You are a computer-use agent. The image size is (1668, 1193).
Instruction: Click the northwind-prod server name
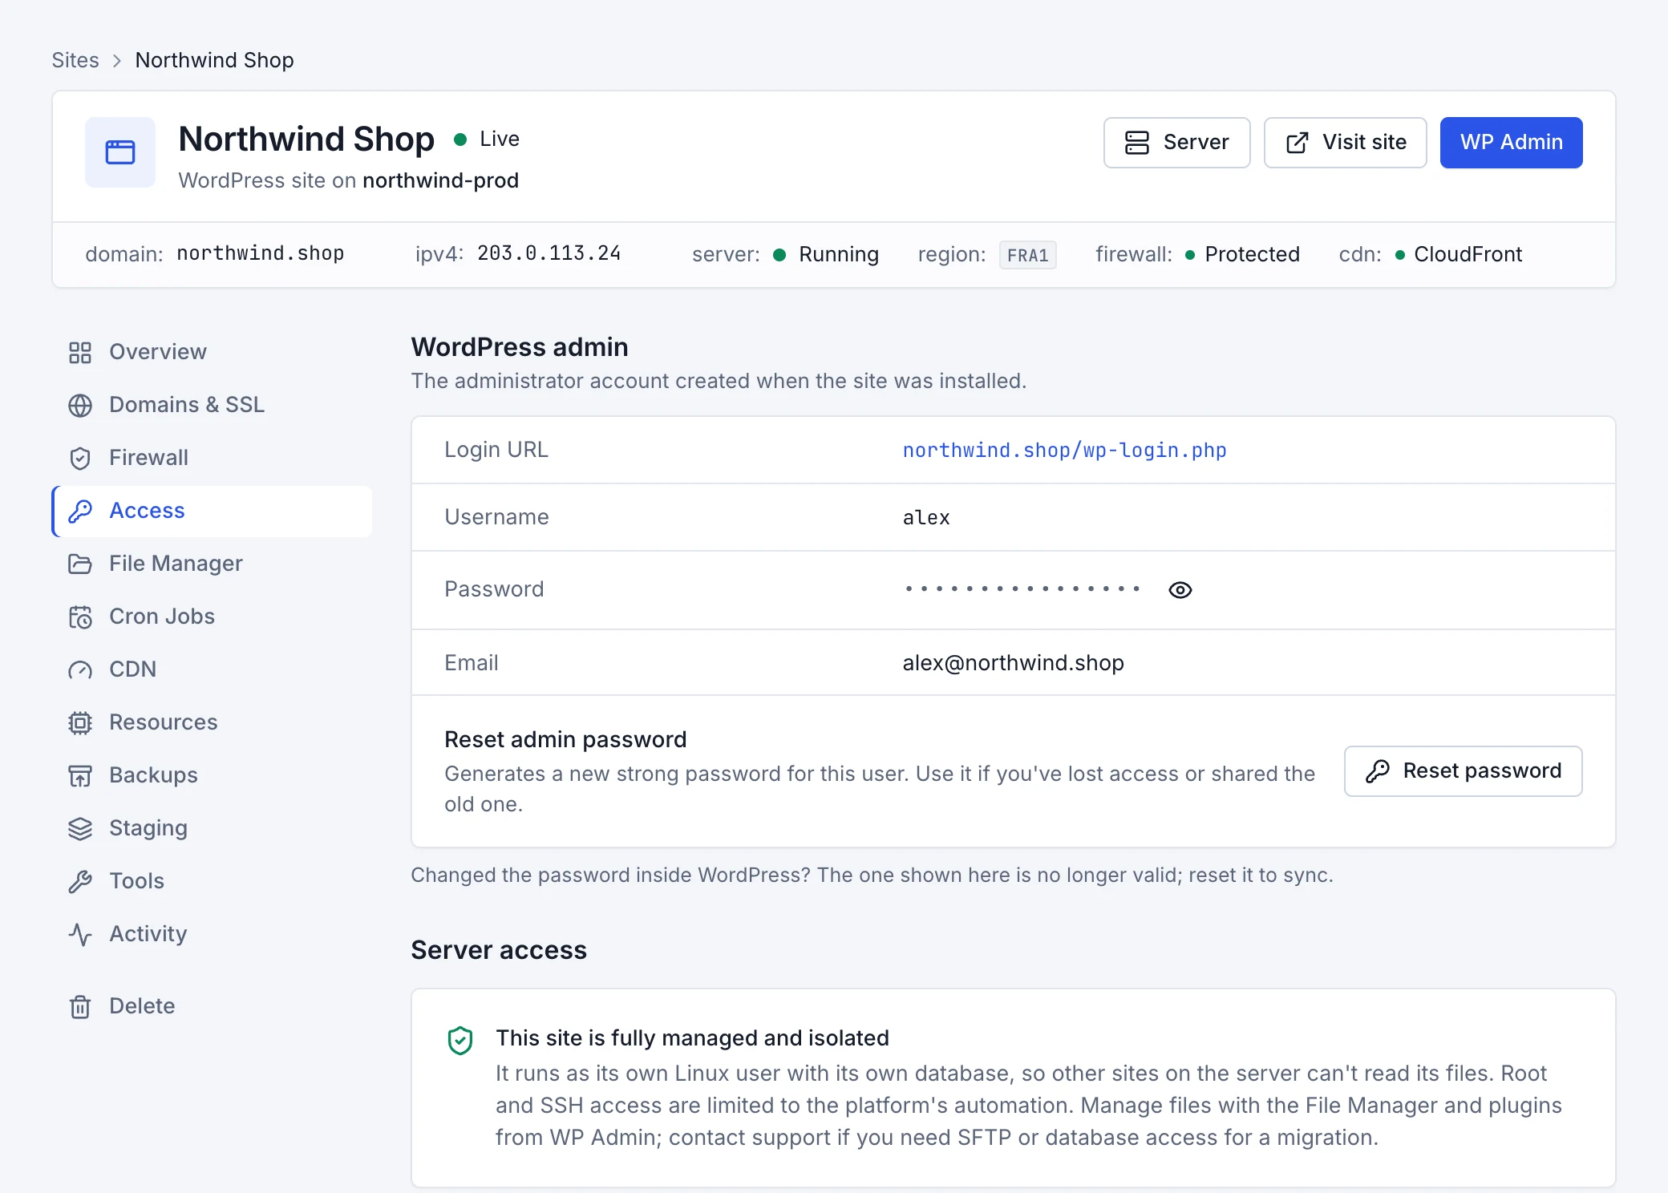[440, 180]
